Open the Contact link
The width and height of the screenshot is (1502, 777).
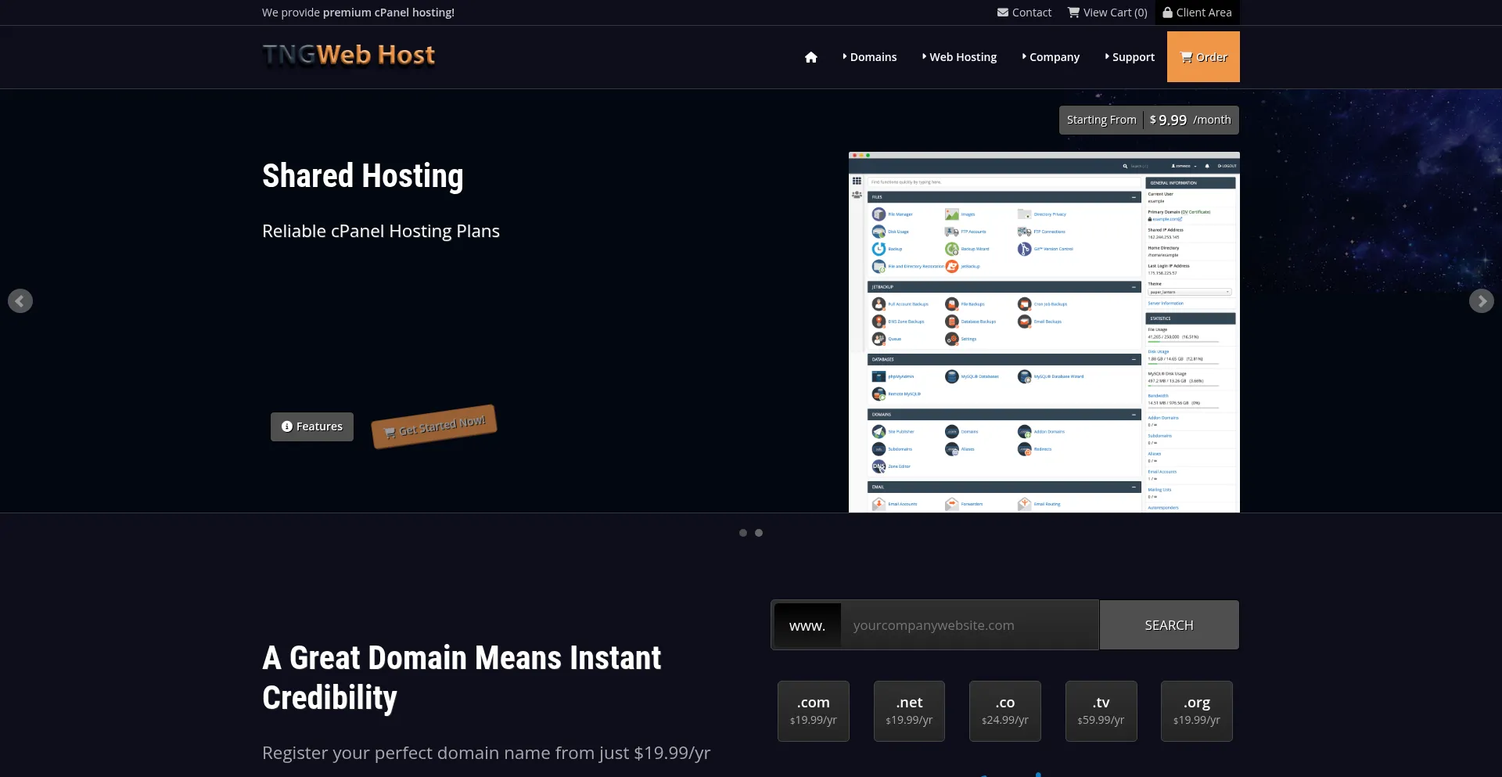coord(1024,13)
